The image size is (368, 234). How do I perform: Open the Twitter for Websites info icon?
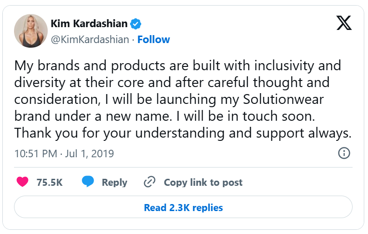pyautogui.click(x=344, y=153)
